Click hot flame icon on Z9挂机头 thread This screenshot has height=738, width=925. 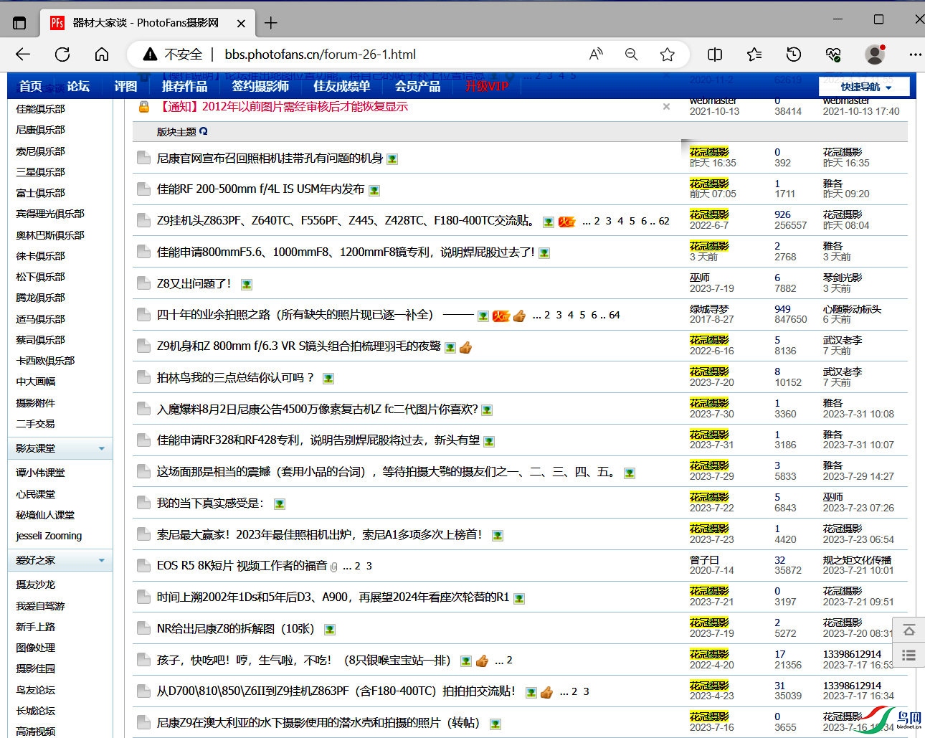(x=567, y=222)
